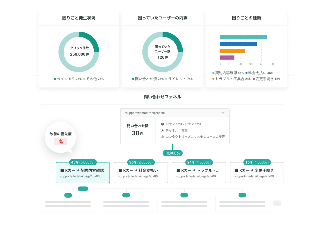Click the 問い合わせファネル section heading

point(162,96)
